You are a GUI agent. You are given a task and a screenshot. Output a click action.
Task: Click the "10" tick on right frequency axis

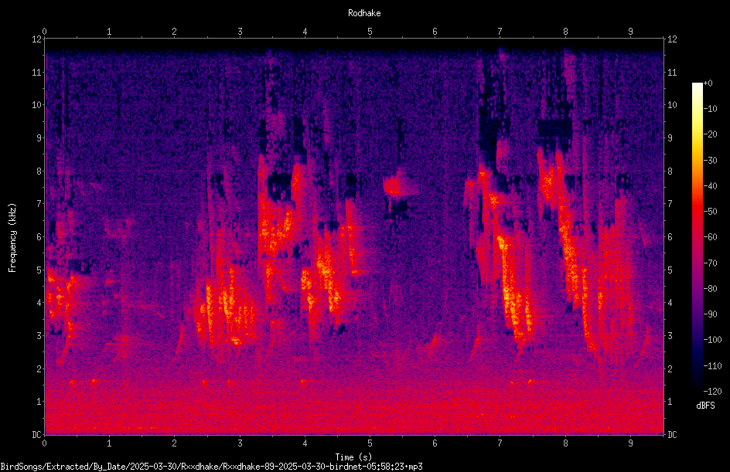(672, 105)
